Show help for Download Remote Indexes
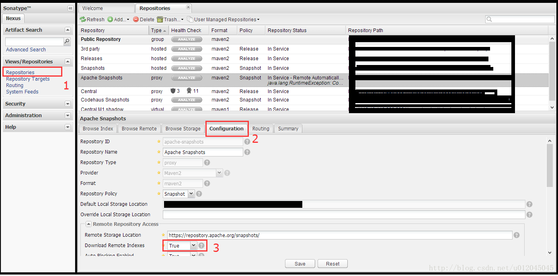The height and width of the screenshot is (276, 558). tap(201, 246)
